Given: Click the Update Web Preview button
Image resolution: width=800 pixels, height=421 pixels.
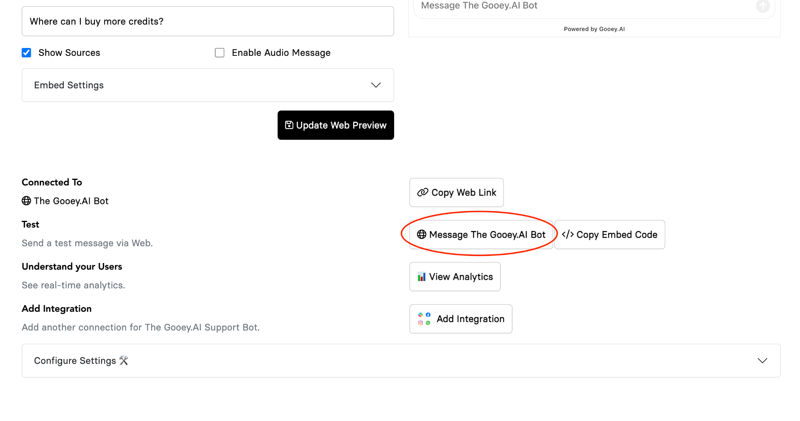Looking at the screenshot, I should pyautogui.click(x=336, y=125).
